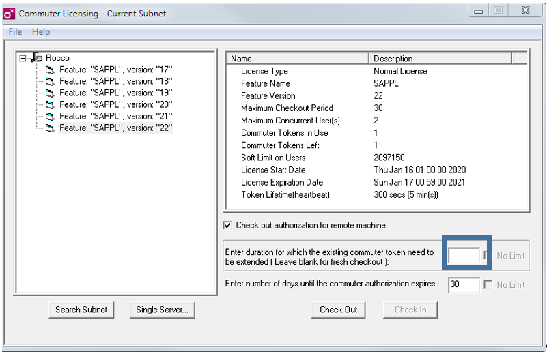Click the icon beside SAPPL version 20
Image resolution: width=547 pixels, height=354 pixels.
(x=50, y=104)
